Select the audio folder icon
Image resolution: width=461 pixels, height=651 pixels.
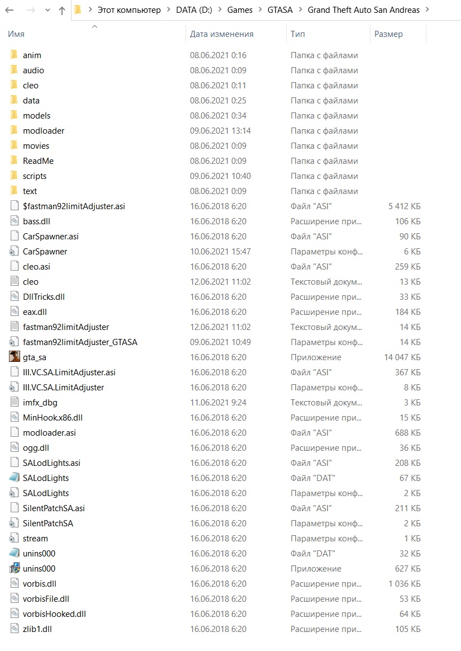click(14, 70)
